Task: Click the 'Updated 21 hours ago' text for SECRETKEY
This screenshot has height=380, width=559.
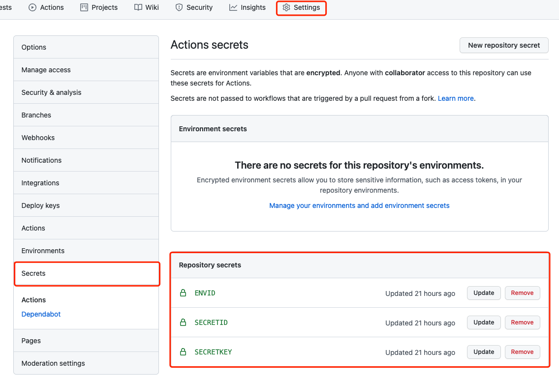Action: 420,352
